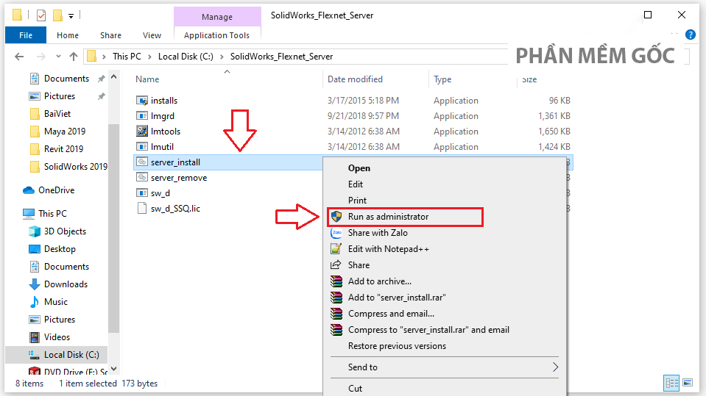Click WinRAR icon beside Compress and email
Screen dimensions: 706x396
pyautogui.click(x=336, y=314)
